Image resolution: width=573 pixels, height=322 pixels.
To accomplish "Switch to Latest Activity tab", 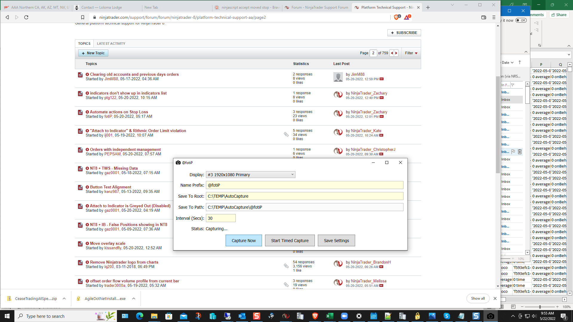I will point(111,44).
